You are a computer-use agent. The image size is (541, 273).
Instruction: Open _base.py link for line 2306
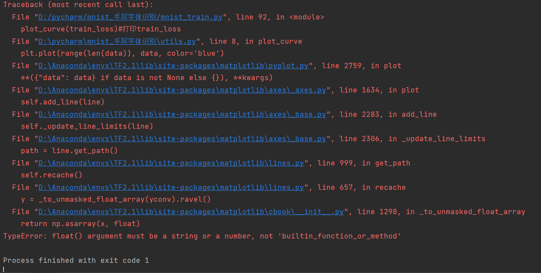[182, 139]
